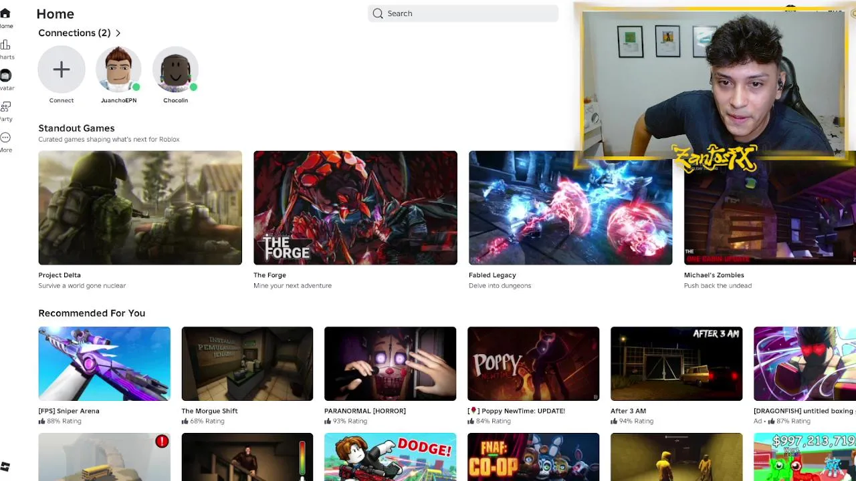Screen dimensions: 856x481
Task: Click The Morgue Shift title
Action: (x=209, y=411)
